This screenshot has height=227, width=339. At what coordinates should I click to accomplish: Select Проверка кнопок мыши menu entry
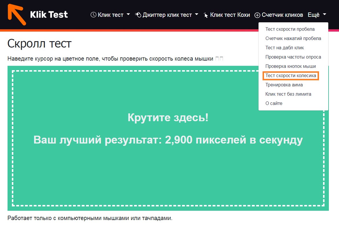290,66
